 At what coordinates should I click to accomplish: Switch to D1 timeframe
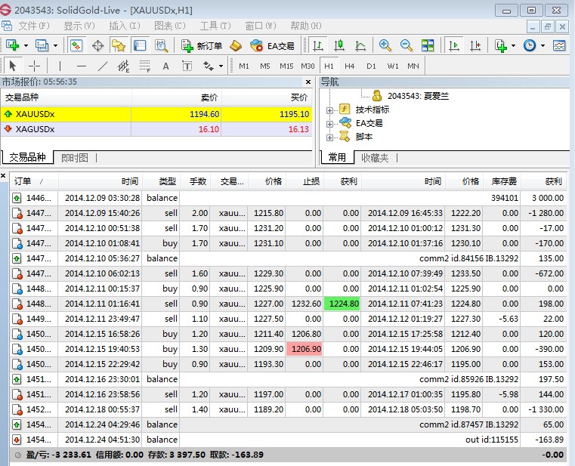click(x=371, y=66)
